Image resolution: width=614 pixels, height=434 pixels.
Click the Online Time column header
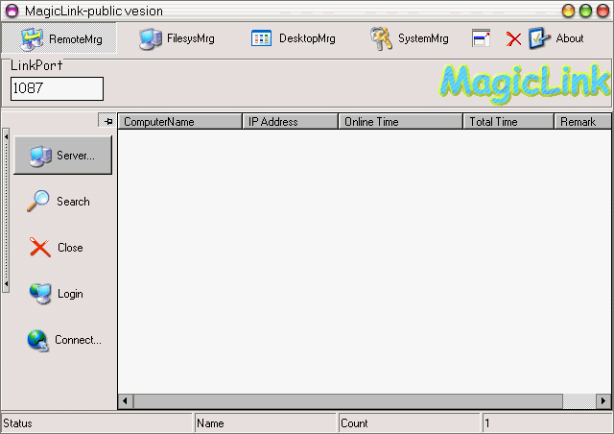[x=400, y=122]
